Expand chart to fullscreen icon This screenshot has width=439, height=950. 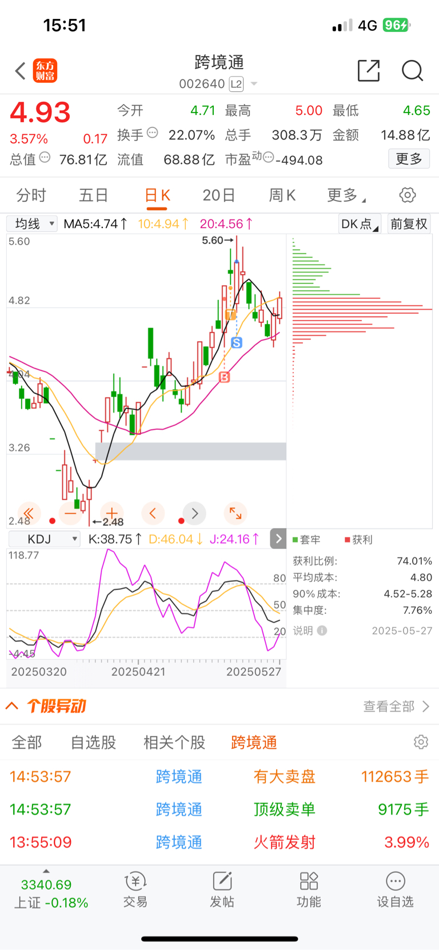pos(236,513)
